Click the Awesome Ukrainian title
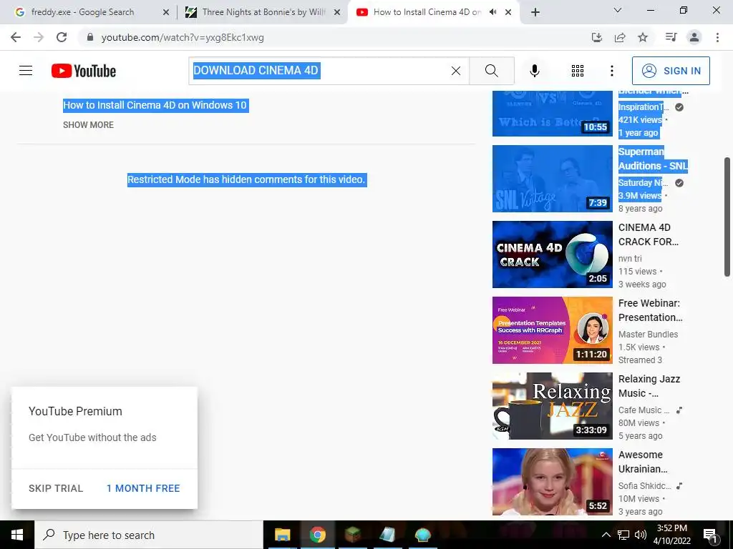 click(x=643, y=462)
